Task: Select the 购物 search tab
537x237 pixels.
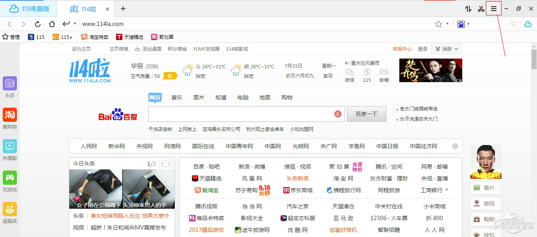Action: point(287,97)
